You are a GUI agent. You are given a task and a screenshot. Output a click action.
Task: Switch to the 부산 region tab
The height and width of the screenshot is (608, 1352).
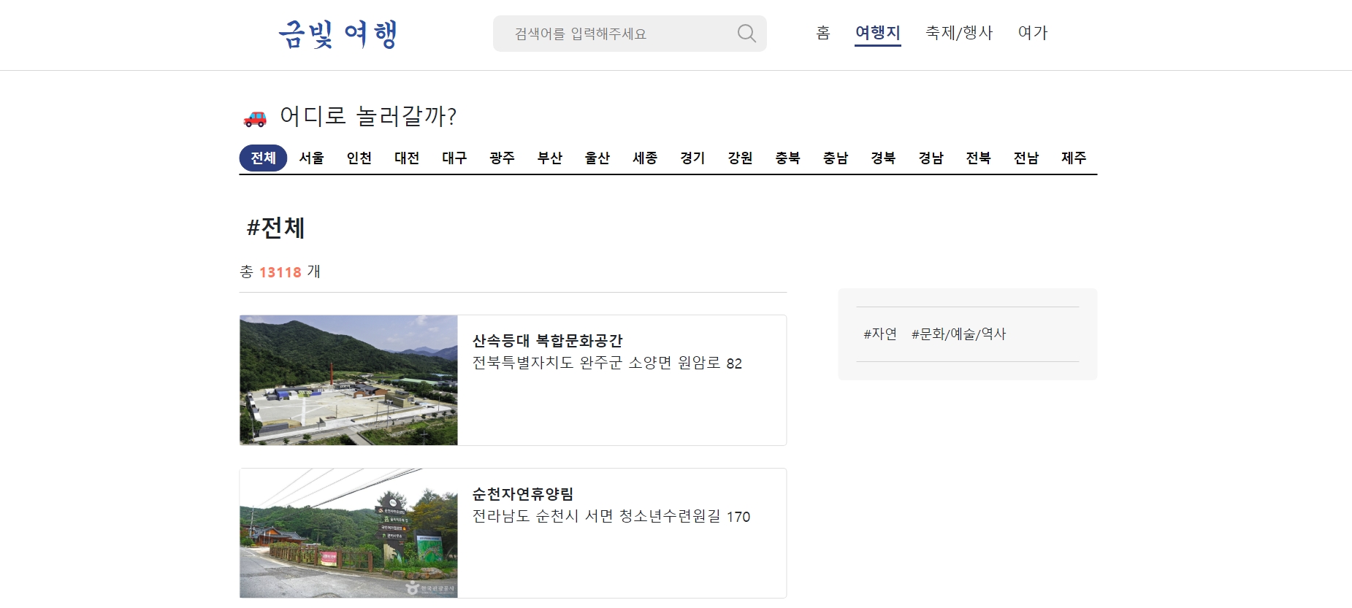click(x=549, y=158)
